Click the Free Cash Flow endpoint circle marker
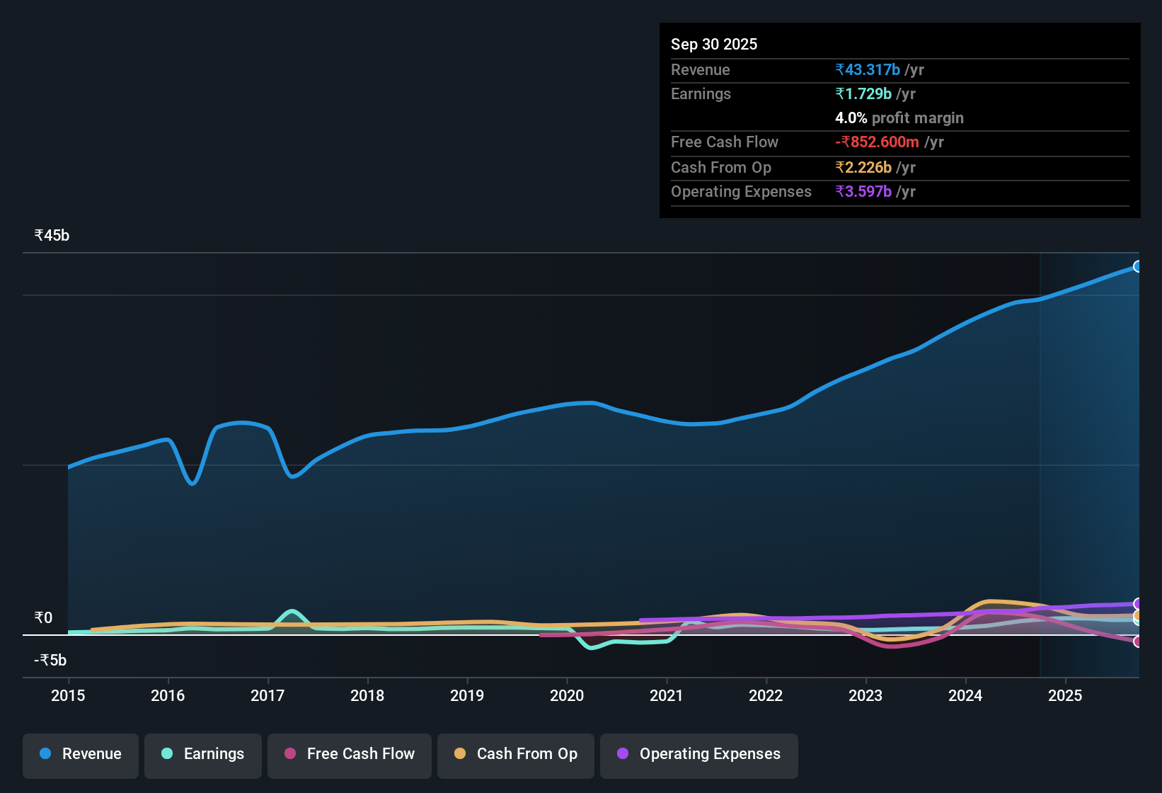Image resolution: width=1162 pixels, height=793 pixels. [1138, 643]
